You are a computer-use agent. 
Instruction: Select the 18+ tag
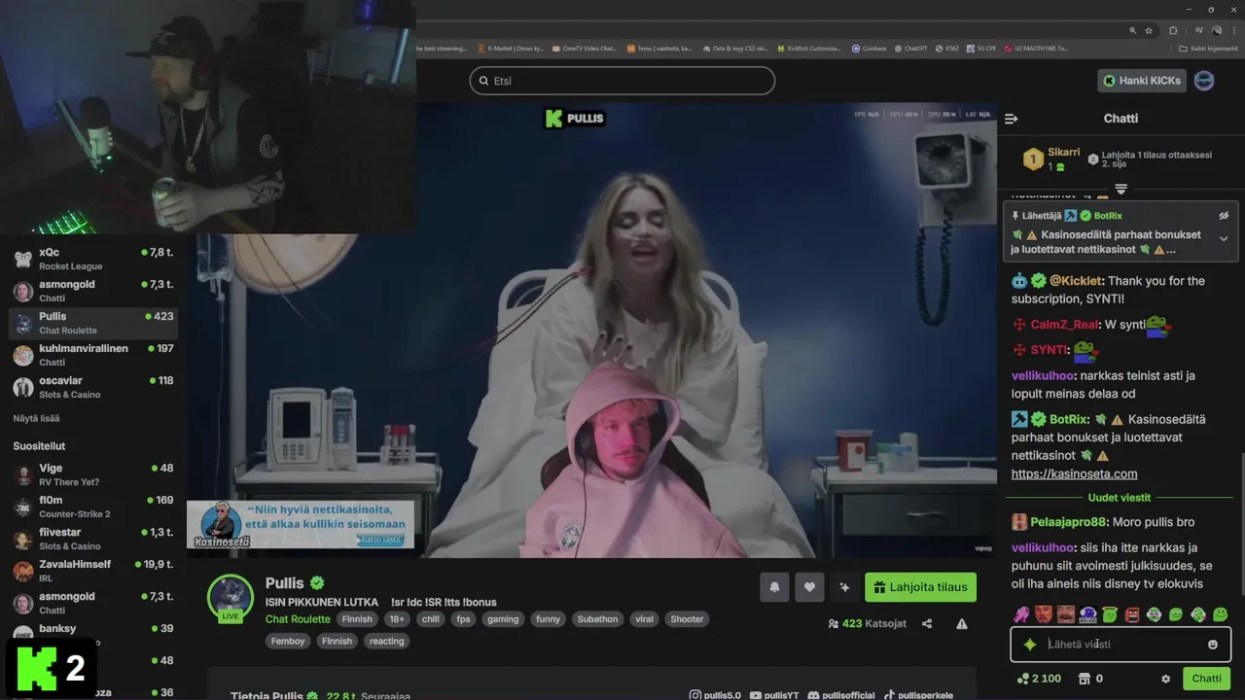[397, 619]
